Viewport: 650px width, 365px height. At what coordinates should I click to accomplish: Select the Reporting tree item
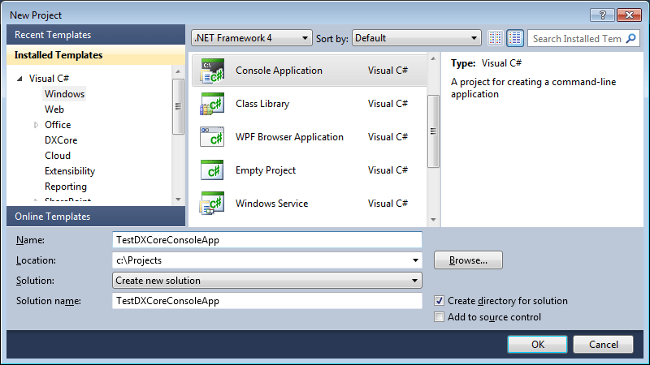click(x=66, y=187)
